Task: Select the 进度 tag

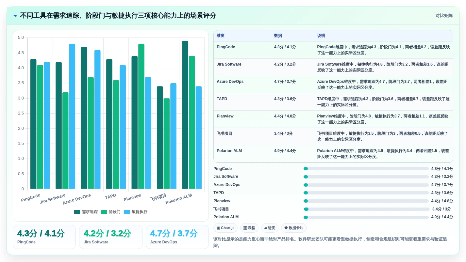Action: click(x=270, y=228)
